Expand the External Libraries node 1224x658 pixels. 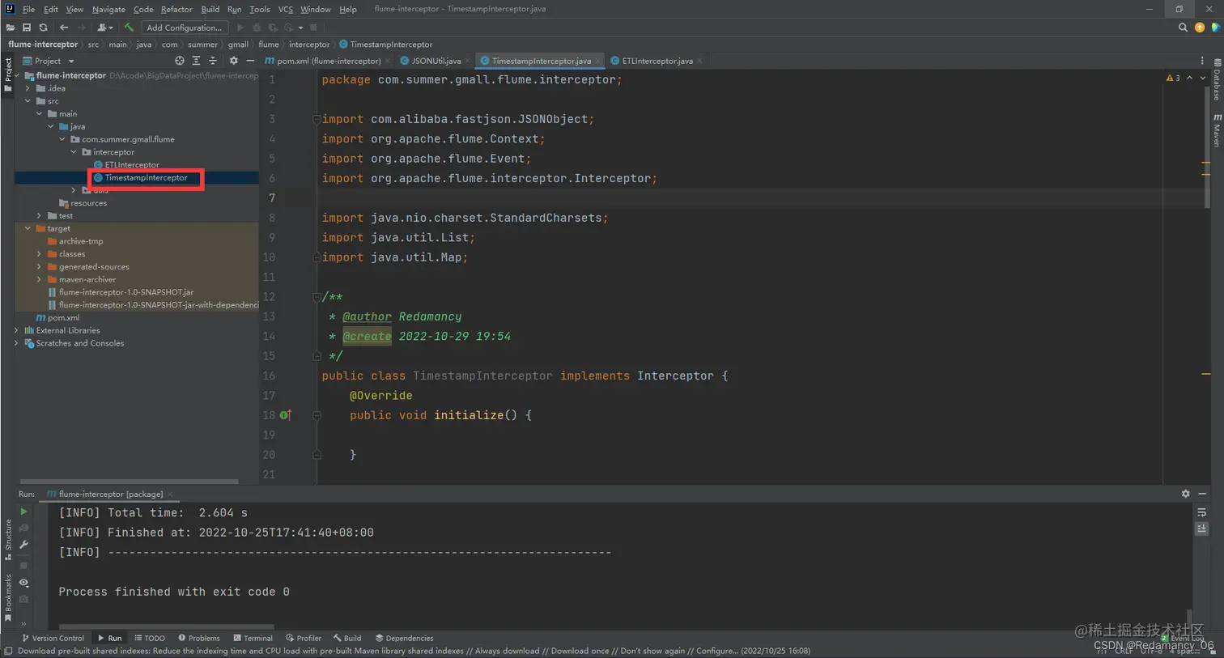coord(16,330)
